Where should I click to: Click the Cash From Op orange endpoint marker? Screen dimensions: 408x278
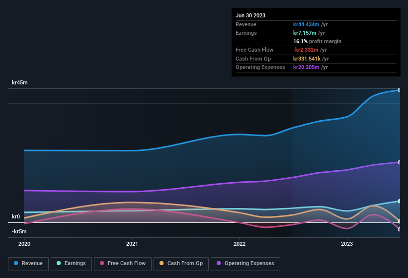[399, 221]
